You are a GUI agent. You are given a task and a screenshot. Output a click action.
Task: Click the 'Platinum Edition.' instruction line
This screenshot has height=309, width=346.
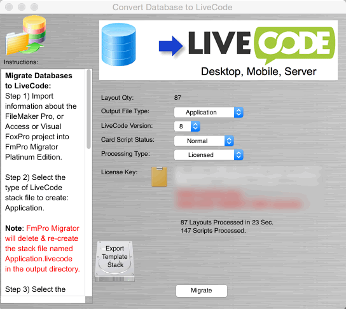coord(34,157)
